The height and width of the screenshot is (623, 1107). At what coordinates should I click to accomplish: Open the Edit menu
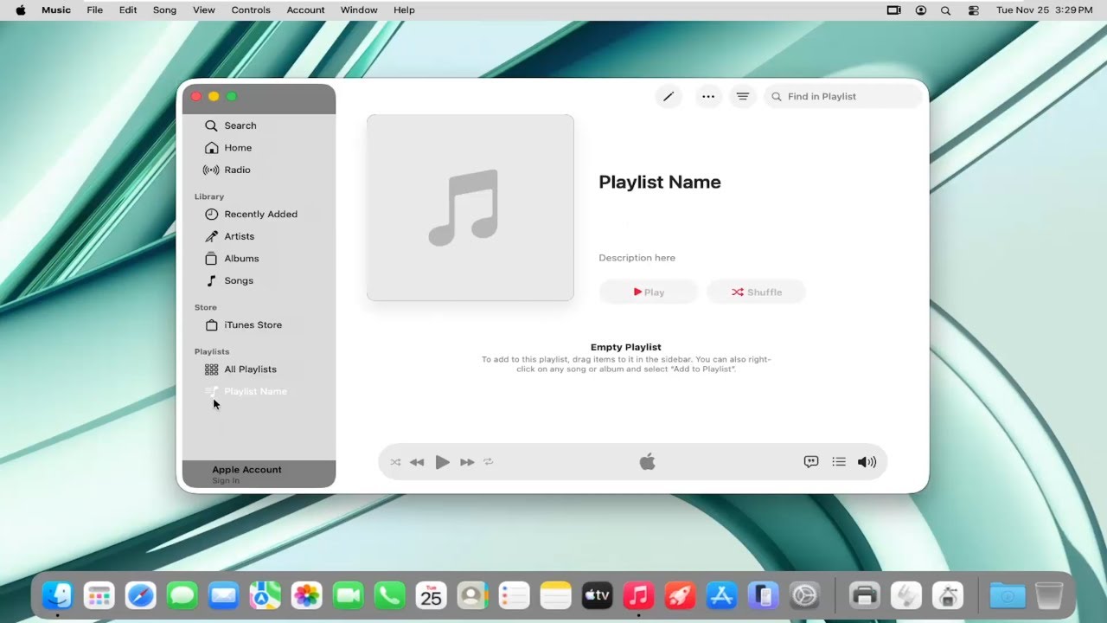128,10
